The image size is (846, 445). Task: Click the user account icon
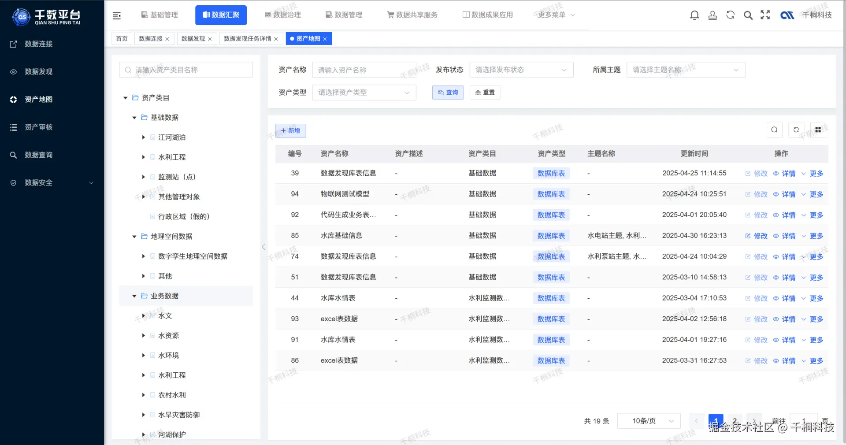point(712,15)
